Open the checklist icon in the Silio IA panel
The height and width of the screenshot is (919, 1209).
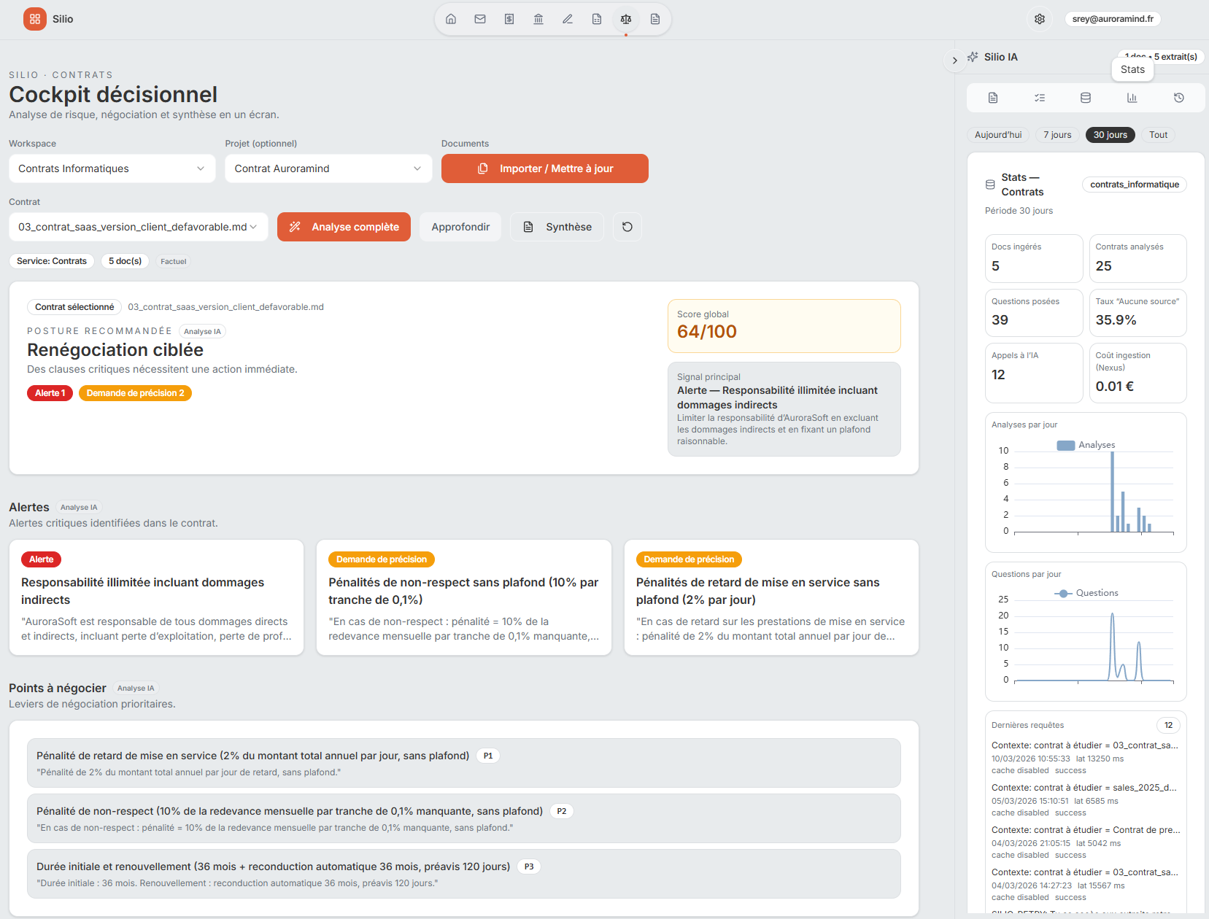[1039, 97]
